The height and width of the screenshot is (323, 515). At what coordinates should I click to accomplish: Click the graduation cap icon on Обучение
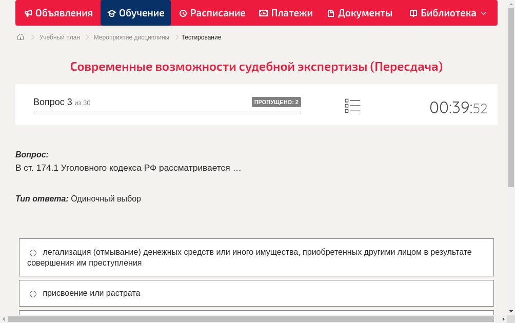point(112,13)
